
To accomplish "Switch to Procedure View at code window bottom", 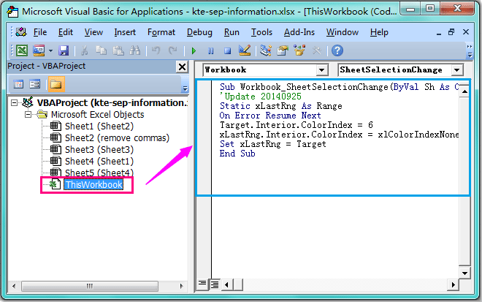I will [203, 283].
